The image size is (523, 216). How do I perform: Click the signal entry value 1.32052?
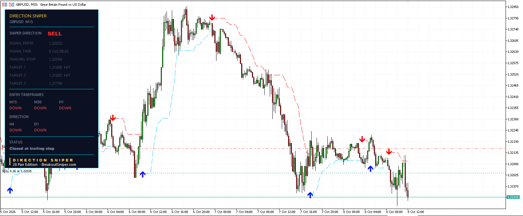point(55,43)
